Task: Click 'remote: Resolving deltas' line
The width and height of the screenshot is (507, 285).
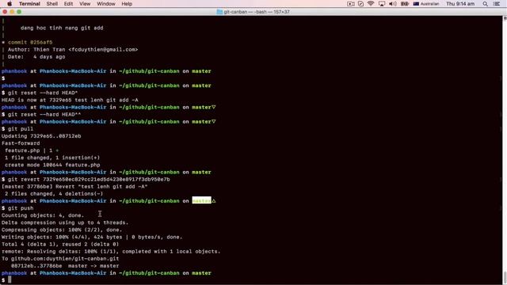Action: (x=111, y=252)
